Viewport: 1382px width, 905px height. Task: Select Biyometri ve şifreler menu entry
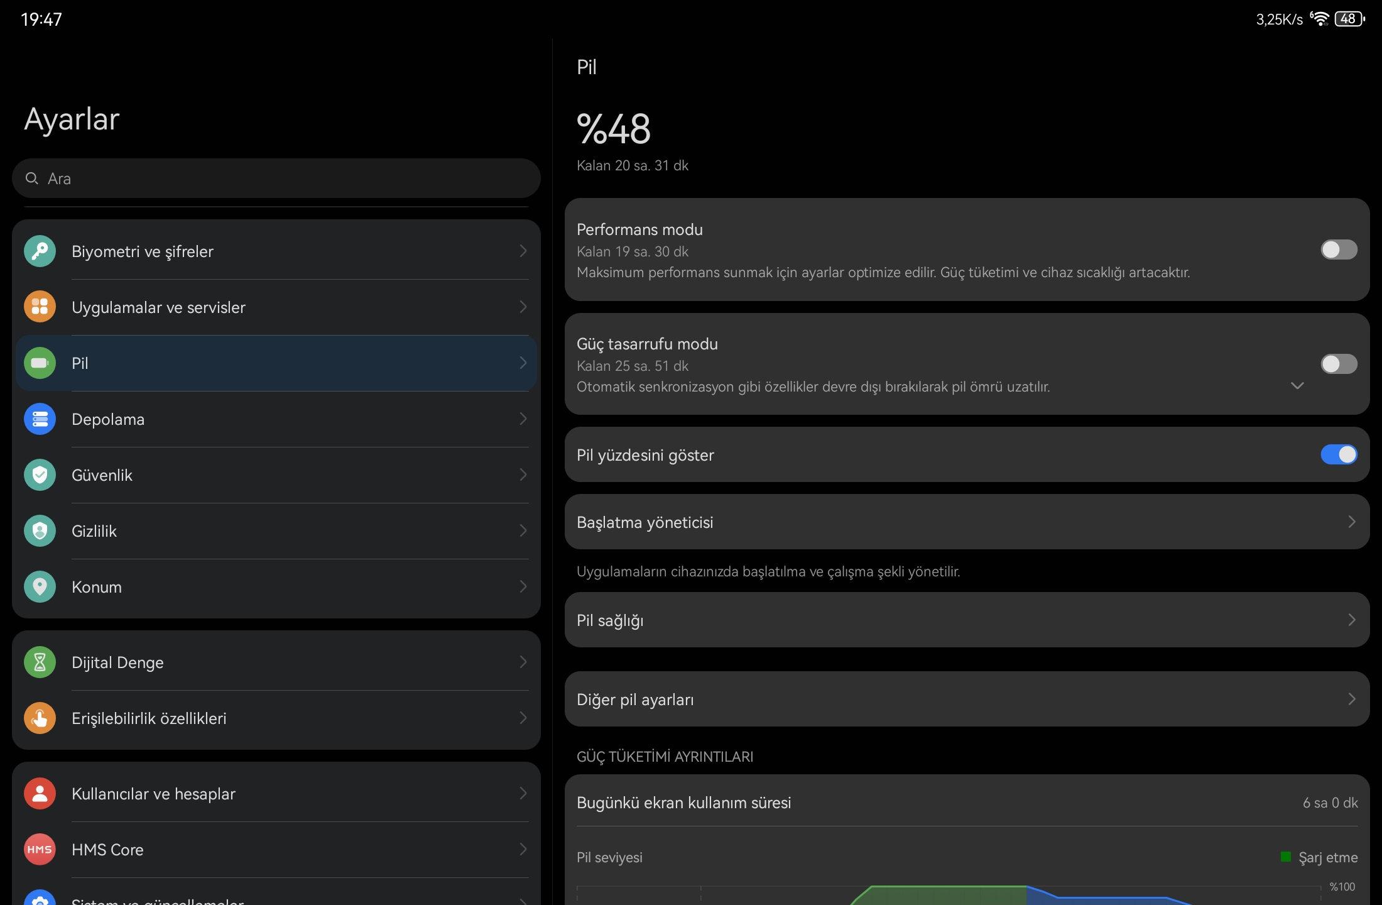click(x=276, y=251)
